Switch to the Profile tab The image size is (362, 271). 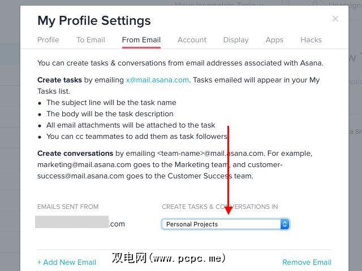pyautogui.click(x=48, y=40)
